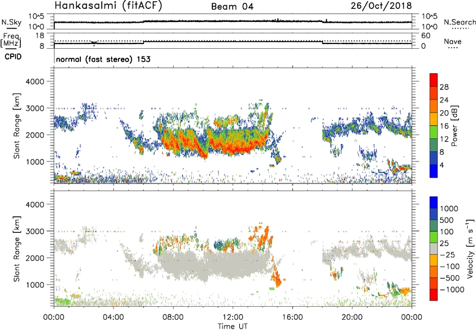Click the Freq. [MHz] label
The height and width of the screenshot is (330, 476).
11,40
